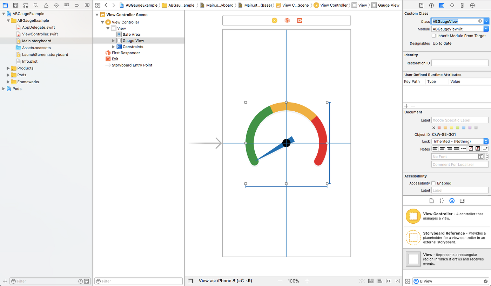
Task: Open the Find navigator
Action: [35, 5]
